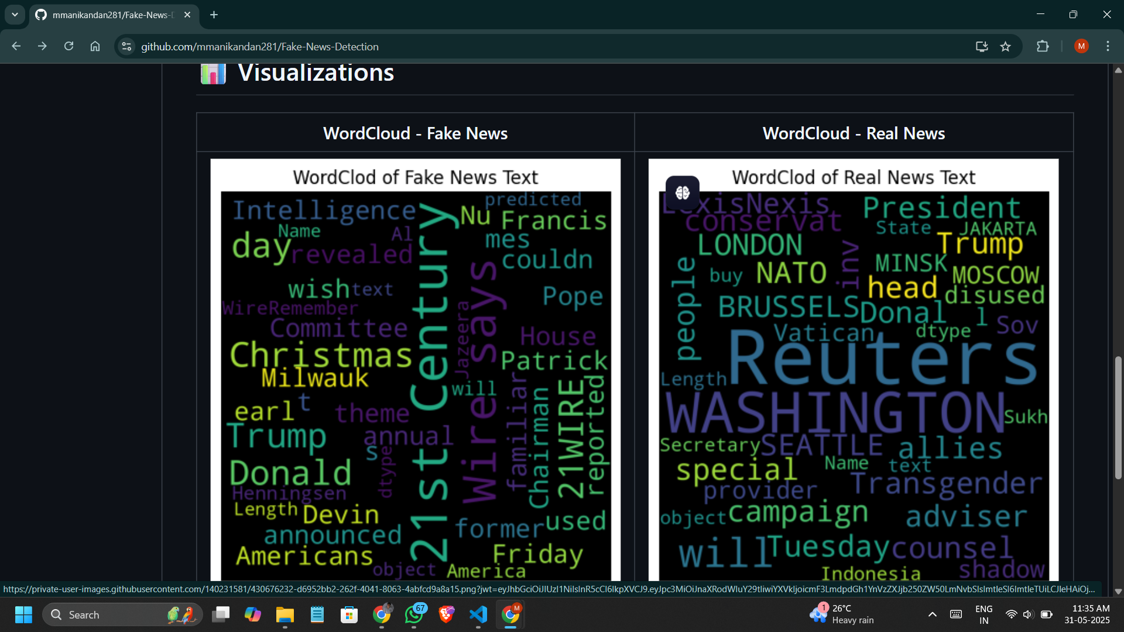The width and height of the screenshot is (1124, 632).
Task: Open File Explorer from the taskbar
Action: [x=285, y=614]
